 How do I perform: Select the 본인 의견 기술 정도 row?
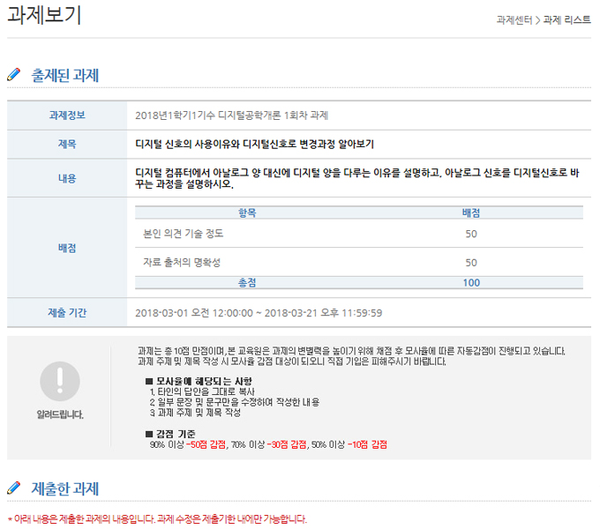coord(184,234)
